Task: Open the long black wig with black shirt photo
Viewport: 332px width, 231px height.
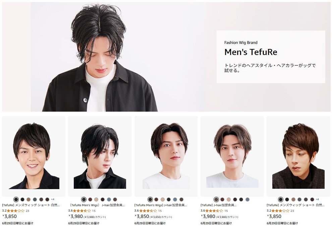Action: coord(100,156)
